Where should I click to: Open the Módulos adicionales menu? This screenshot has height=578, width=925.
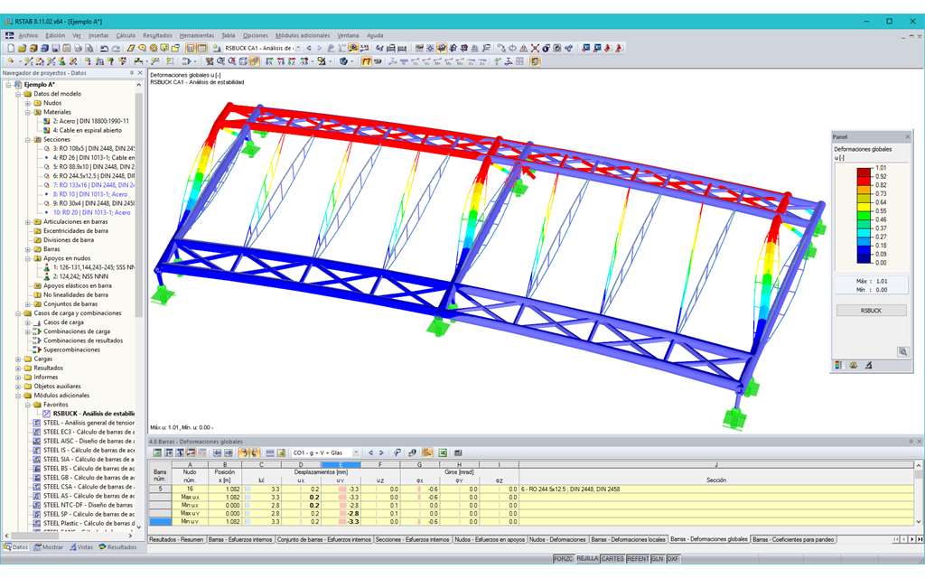303,35
